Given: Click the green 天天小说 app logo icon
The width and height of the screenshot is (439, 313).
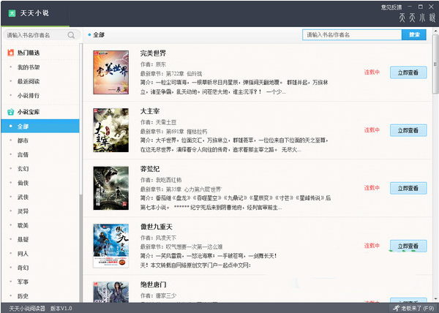Looking at the screenshot, I should (12, 13).
